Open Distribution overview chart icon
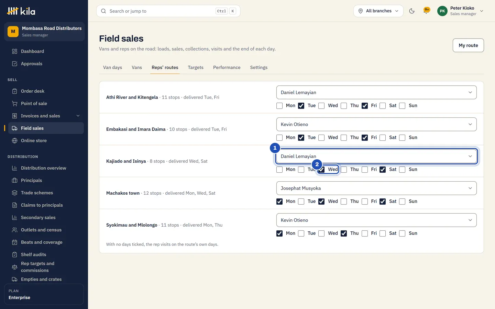The height and width of the screenshot is (309, 495). pyautogui.click(x=14, y=168)
